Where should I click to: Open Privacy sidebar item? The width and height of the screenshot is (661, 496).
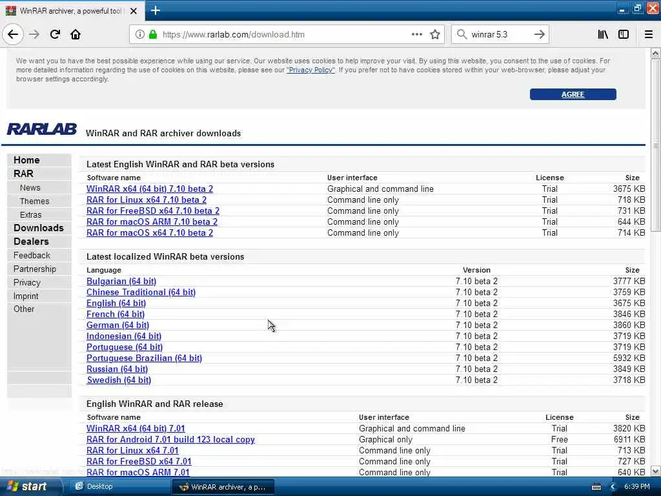coord(27,283)
